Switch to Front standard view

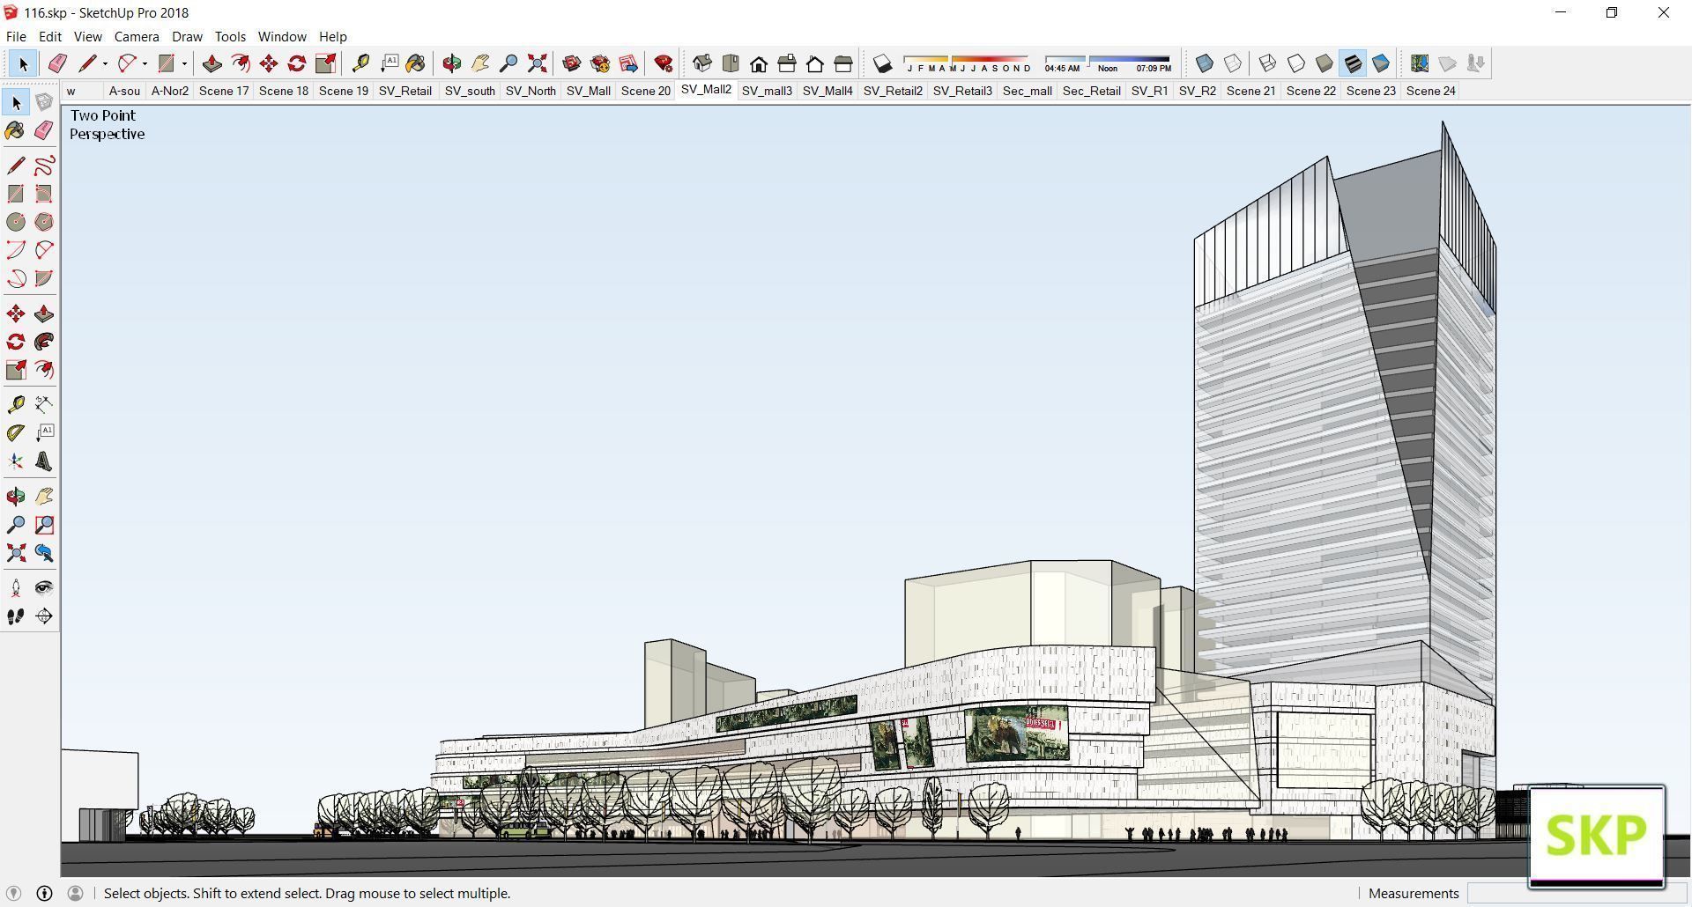tap(759, 63)
